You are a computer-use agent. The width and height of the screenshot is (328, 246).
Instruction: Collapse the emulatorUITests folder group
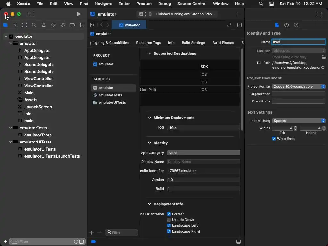point(10,142)
